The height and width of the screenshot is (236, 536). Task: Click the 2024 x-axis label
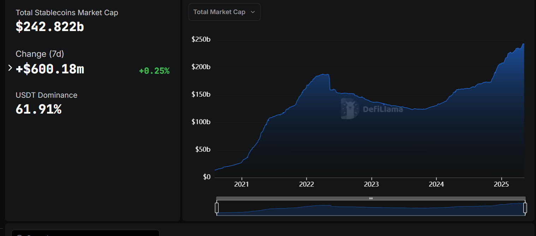[x=436, y=184]
